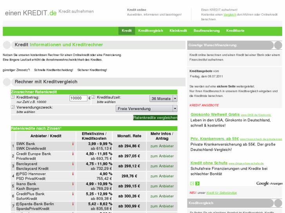Open info icon for Barclaycard row

pyautogui.click(x=73, y=164)
